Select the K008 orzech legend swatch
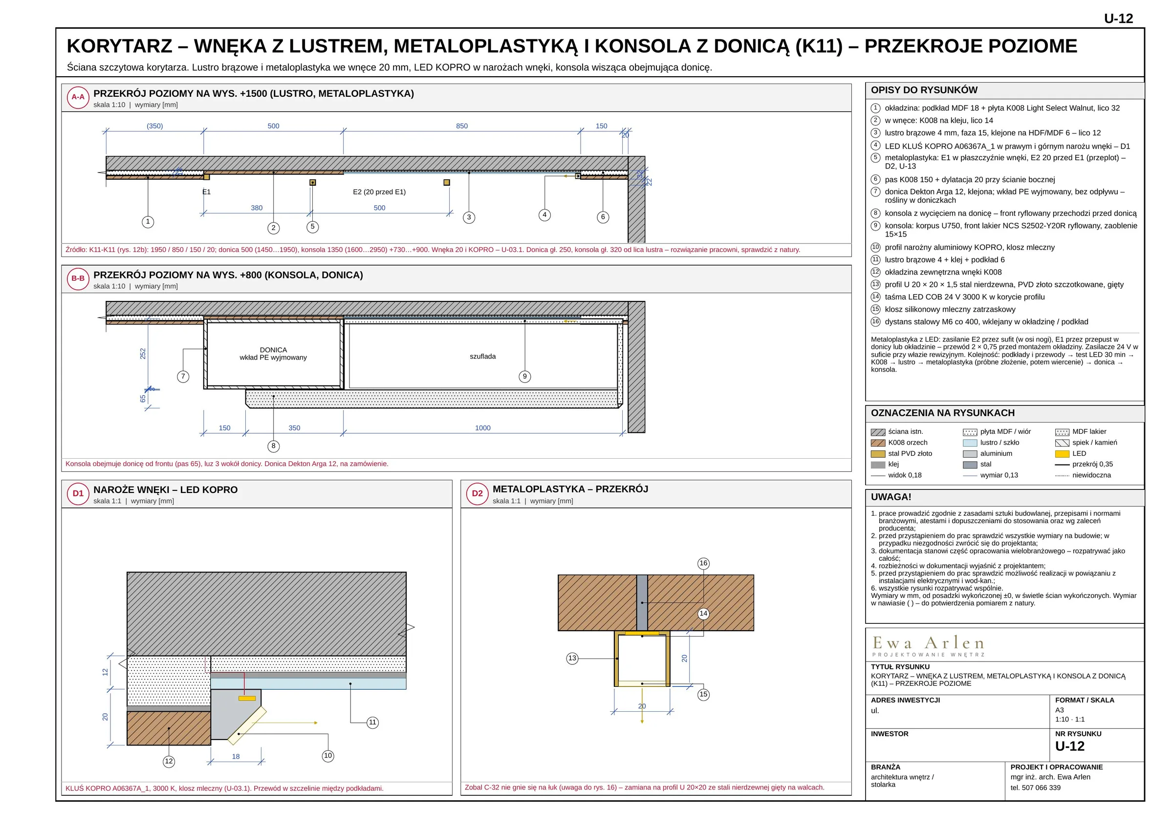 pyautogui.click(x=878, y=444)
